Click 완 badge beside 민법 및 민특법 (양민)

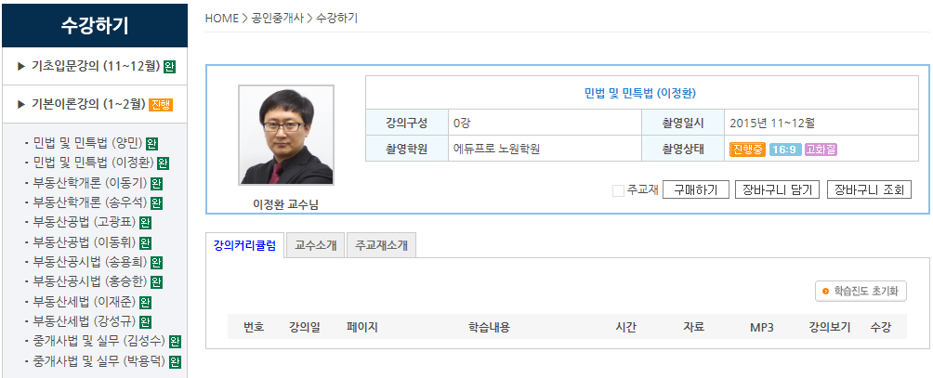point(151,143)
